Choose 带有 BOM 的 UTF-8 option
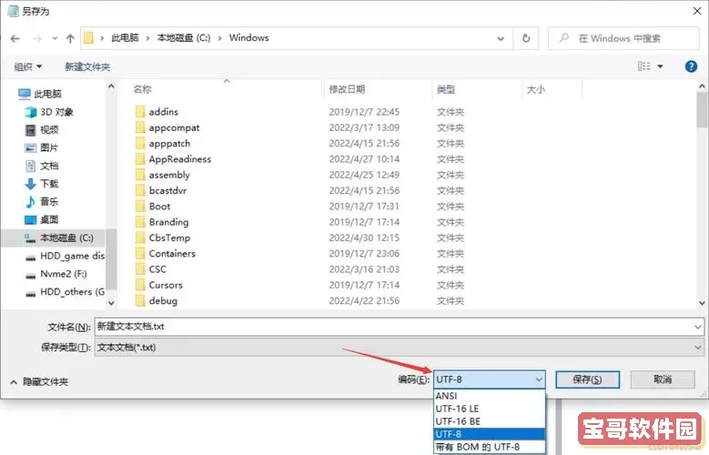The height and width of the screenshot is (455, 709). coord(490,447)
